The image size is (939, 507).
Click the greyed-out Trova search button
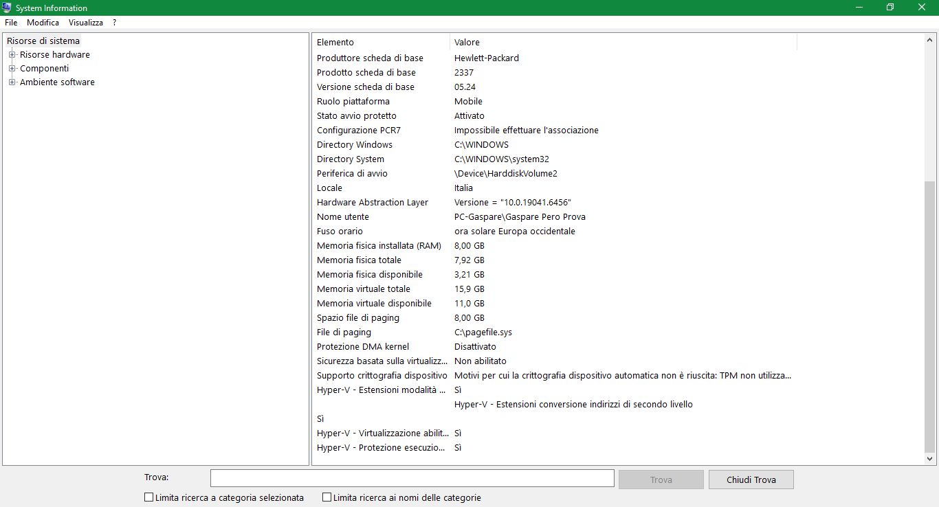pos(661,480)
